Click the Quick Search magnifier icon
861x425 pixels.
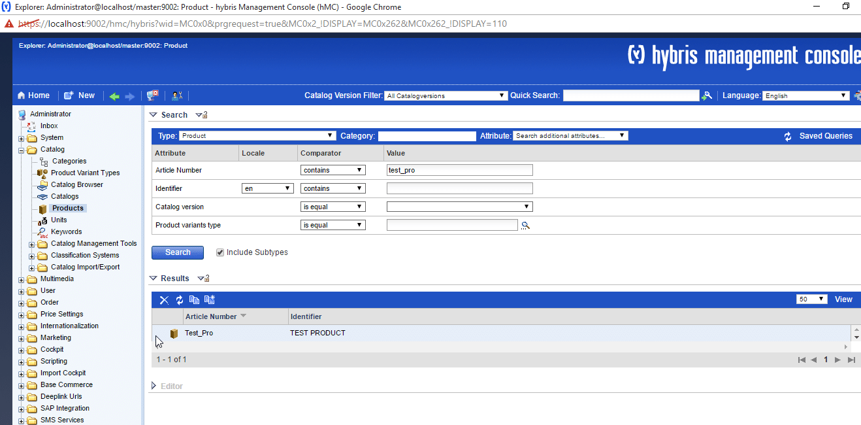point(706,96)
